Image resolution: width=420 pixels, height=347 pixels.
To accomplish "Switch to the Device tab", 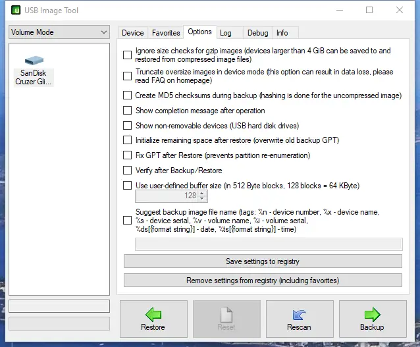I will coord(133,33).
